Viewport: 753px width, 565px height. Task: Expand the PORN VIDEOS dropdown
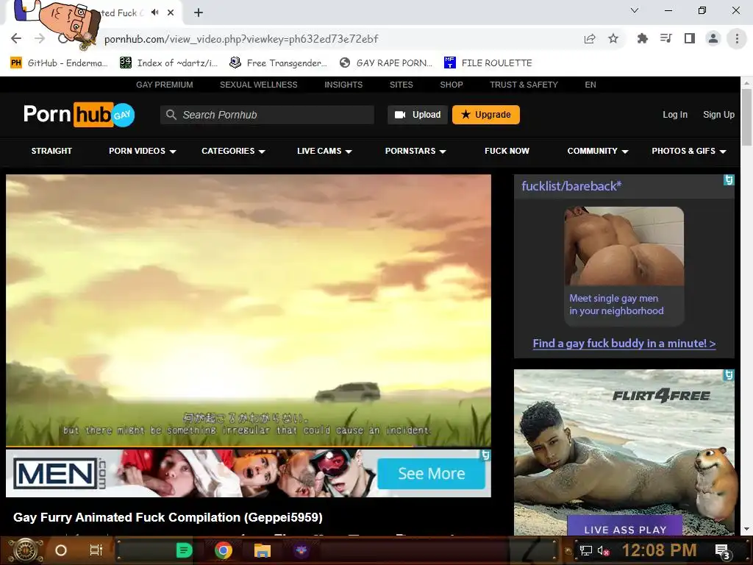click(x=143, y=151)
